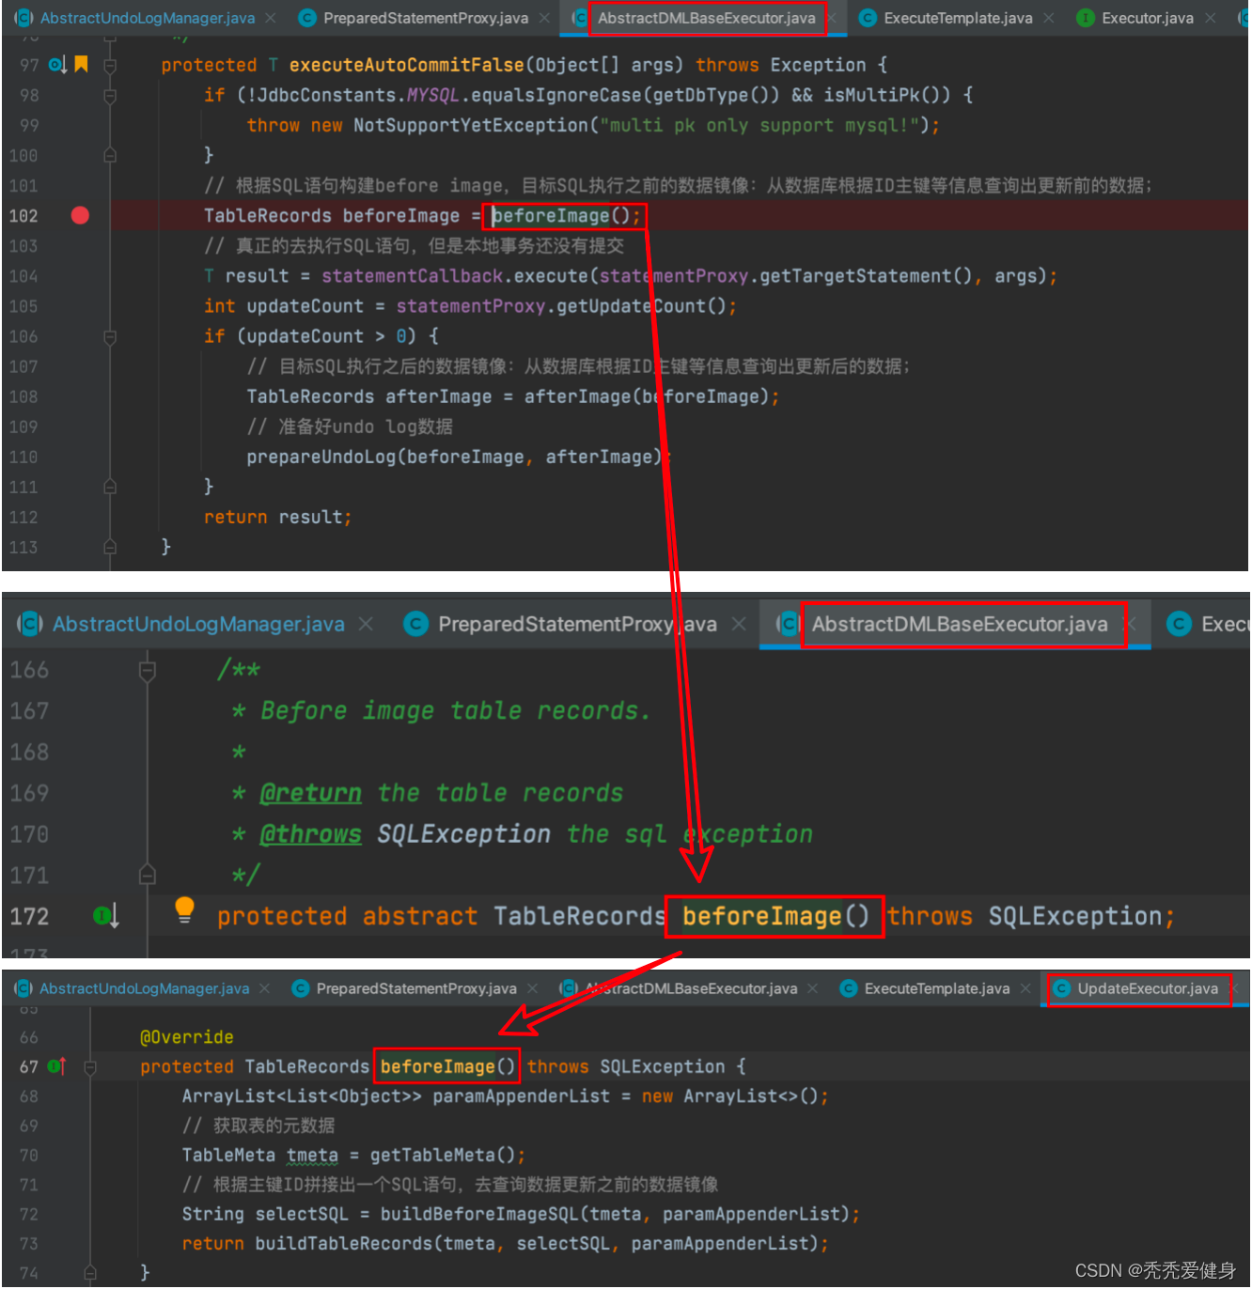Open the AbstractUndoLogManager.java tab above line 166
Viewport: 1252px width, 1289px height.
pyautogui.click(x=198, y=624)
